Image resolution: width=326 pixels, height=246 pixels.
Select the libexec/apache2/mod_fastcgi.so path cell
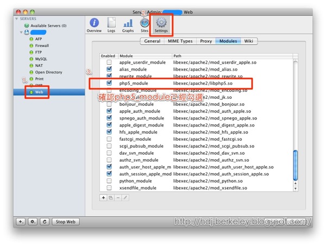coord(208,139)
